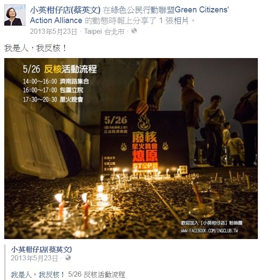Viewport: 260px width, 280px height.
Task: Click the 16:00~17:00 包圍立院 schedule line
Action: click(53, 90)
